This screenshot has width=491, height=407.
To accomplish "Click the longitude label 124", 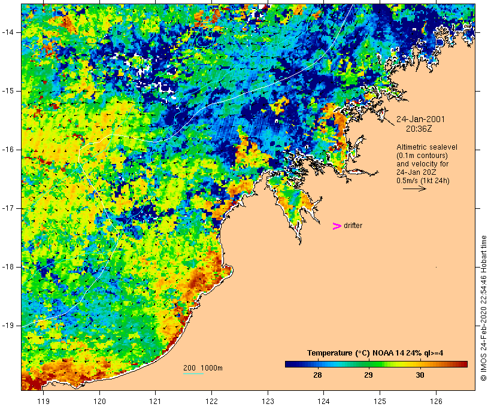I will click(323, 401).
